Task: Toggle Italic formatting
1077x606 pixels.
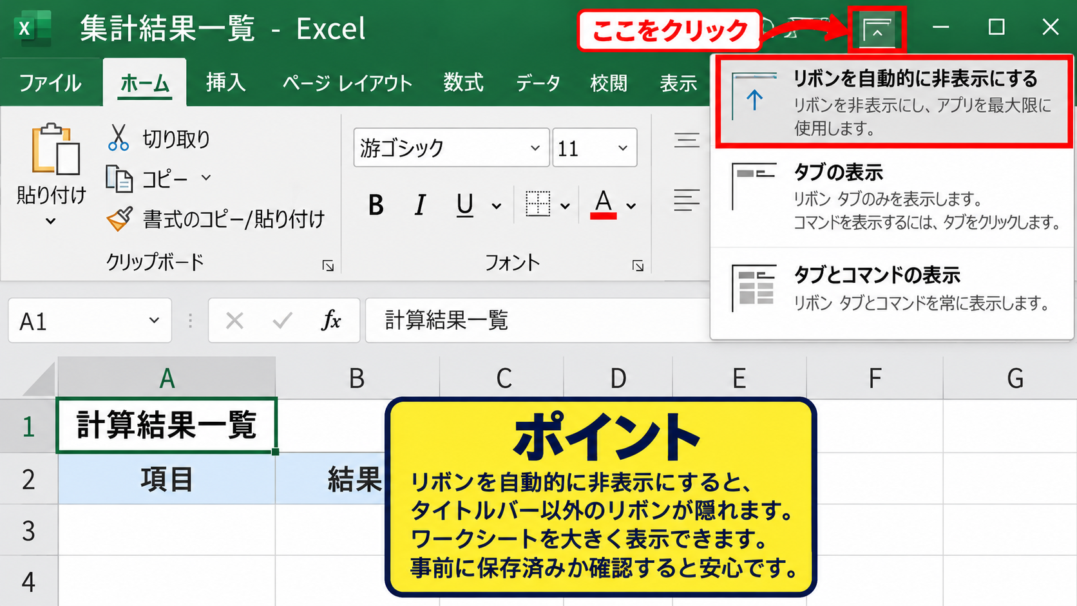Action: click(420, 205)
